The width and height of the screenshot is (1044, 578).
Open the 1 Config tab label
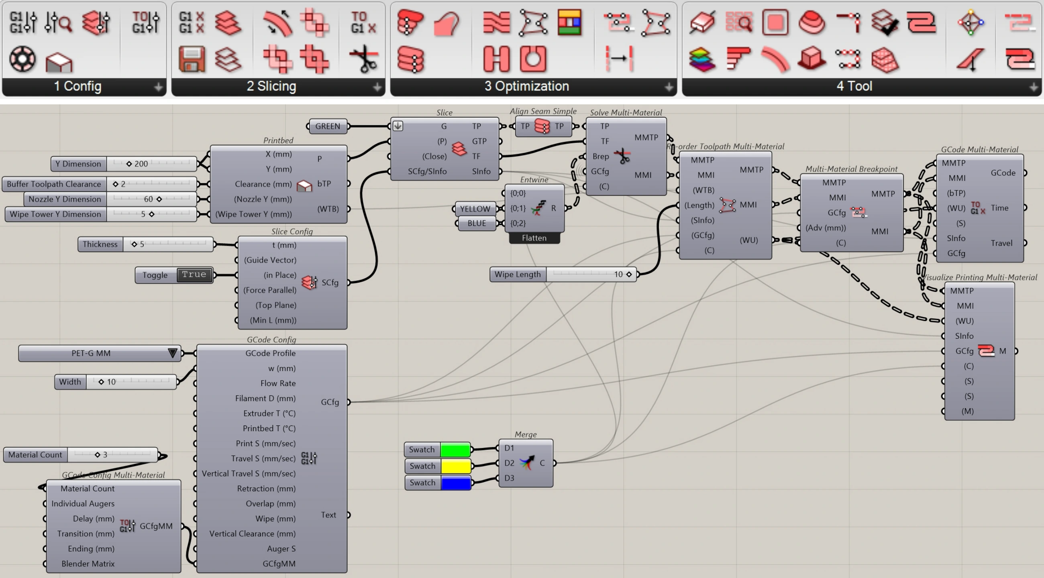pos(78,86)
